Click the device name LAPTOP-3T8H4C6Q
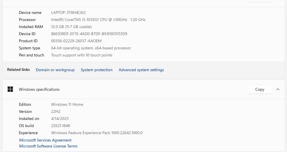 coord(68,12)
